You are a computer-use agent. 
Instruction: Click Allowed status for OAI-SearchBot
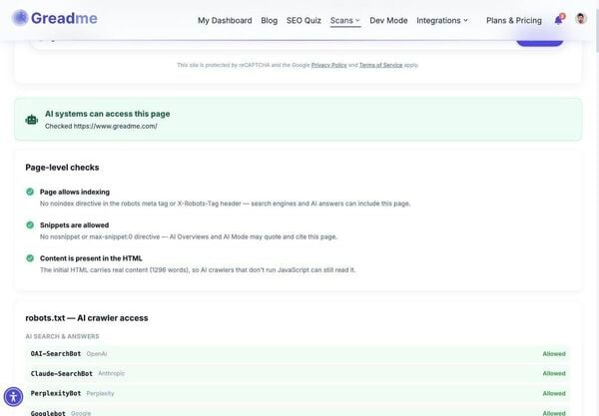pyautogui.click(x=554, y=354)
